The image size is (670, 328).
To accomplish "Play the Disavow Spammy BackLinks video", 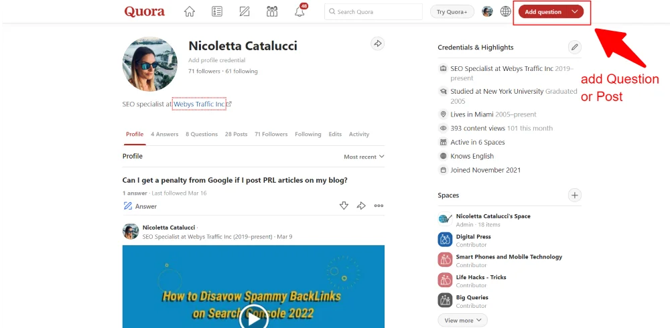I will pos(253,318).
